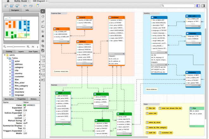
Task: Select the n:m relationship tool
Action: (x=43, y=75)
